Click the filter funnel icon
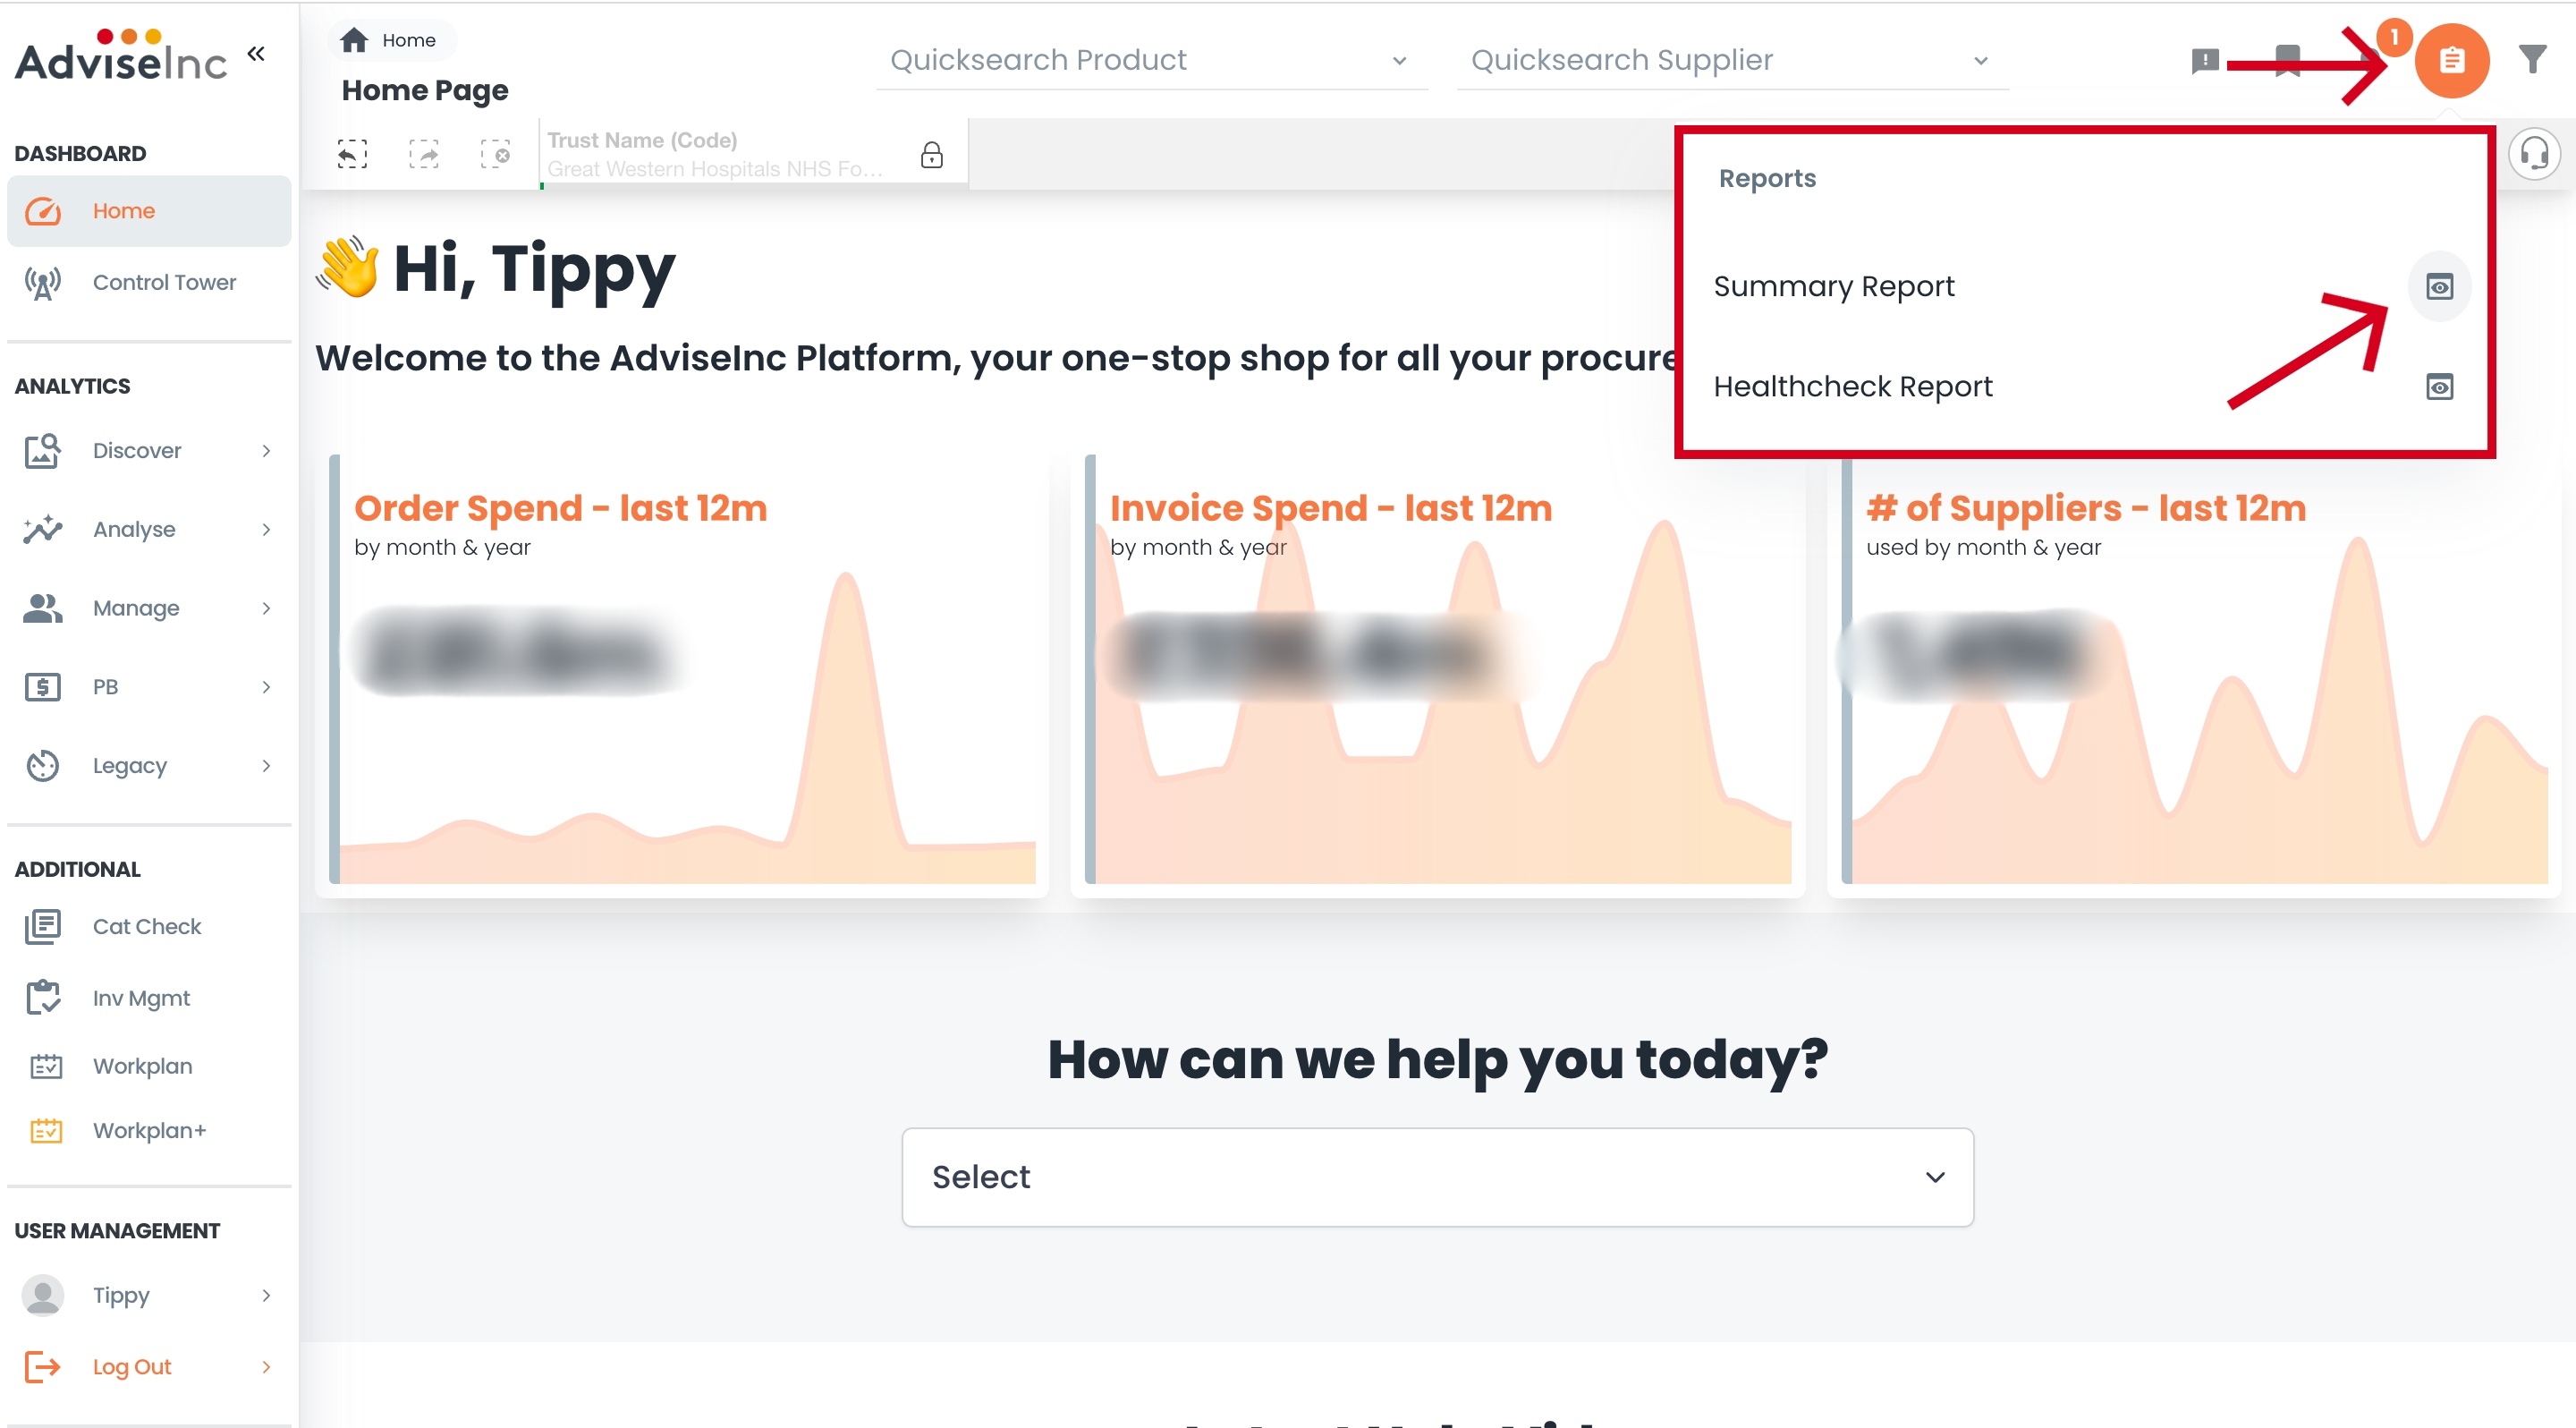The image size is (2576, 1428). [x=2532, y=60]
